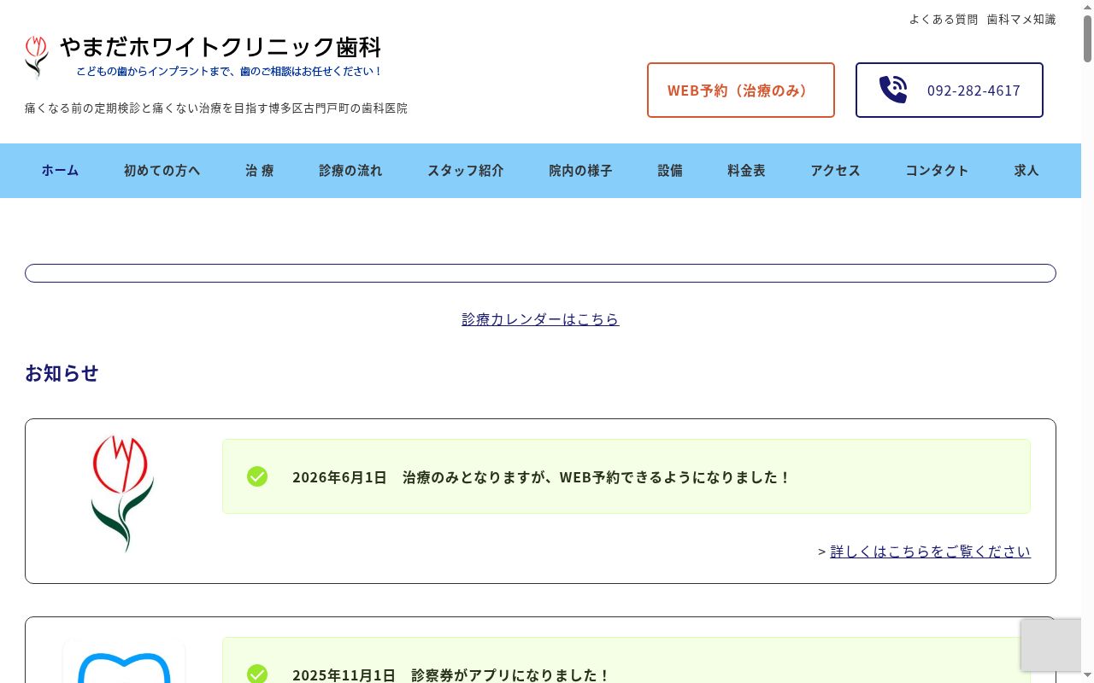Follow the 診療カレンダーはこちら link
The height and width of the screenshot is (683, 1094).
pyautogui.click(x=540, y=318)
